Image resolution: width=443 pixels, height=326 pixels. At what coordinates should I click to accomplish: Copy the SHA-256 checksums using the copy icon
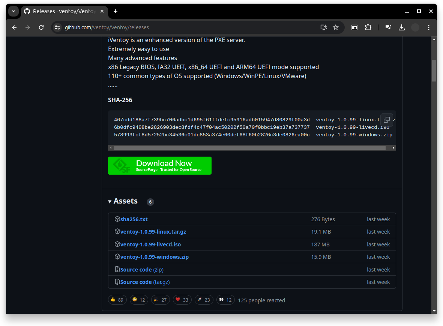(x=387, y=119)
